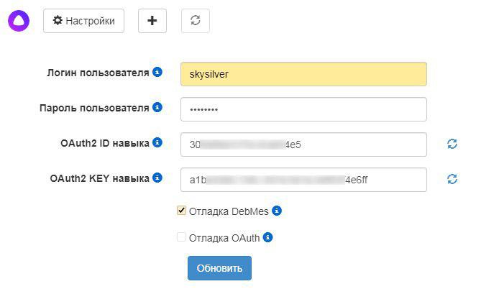Regenerate the OAuth2 ID навыка value

[x=452, y=144]
